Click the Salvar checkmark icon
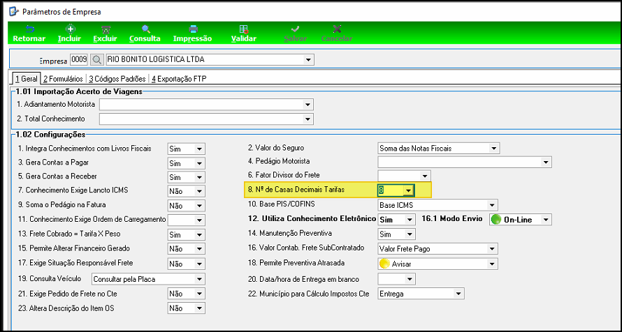Screen dimensions: 622x332 (x=295, y=29)
